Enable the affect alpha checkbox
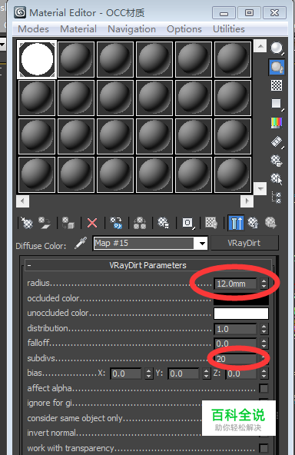The height and width of the screenshot is (455, 295). [x=264, y=388]
